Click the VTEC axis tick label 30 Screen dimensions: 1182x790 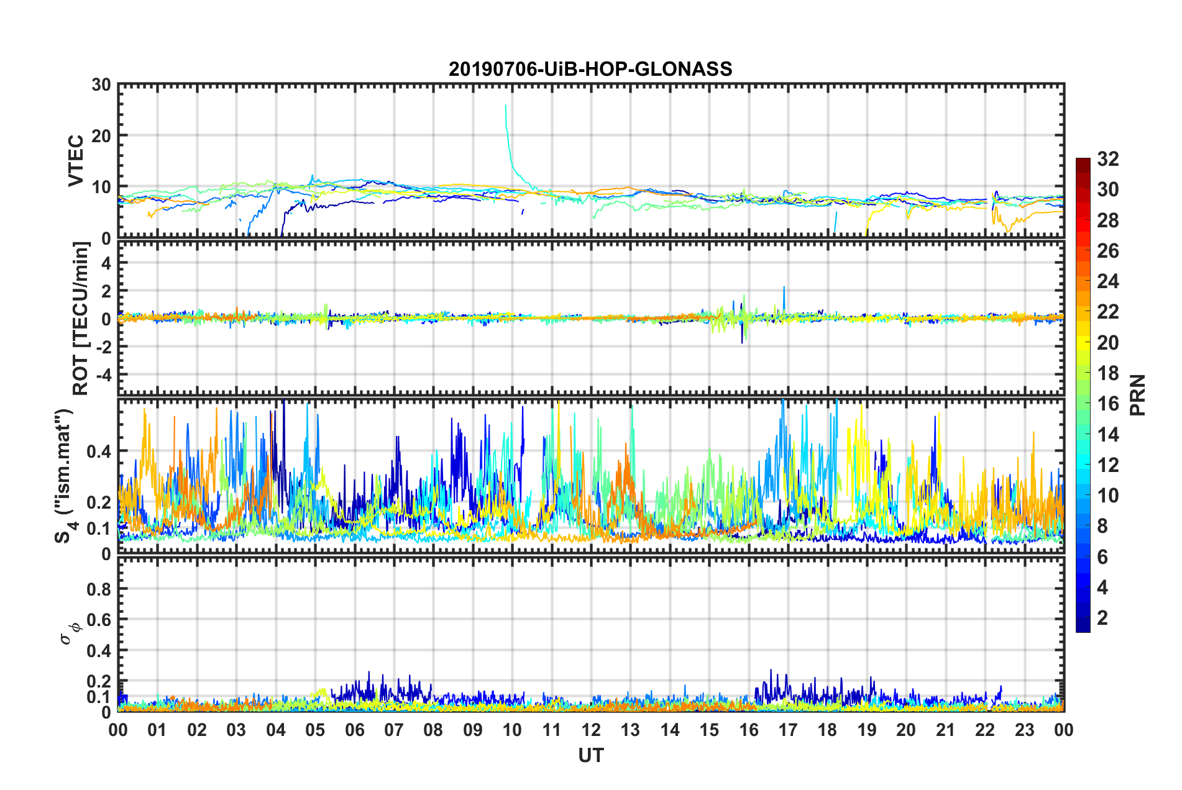(x=101, y=84)
